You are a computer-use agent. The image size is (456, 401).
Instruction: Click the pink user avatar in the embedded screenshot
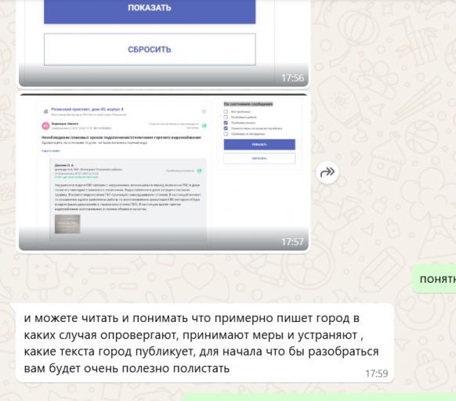[45, 125]
